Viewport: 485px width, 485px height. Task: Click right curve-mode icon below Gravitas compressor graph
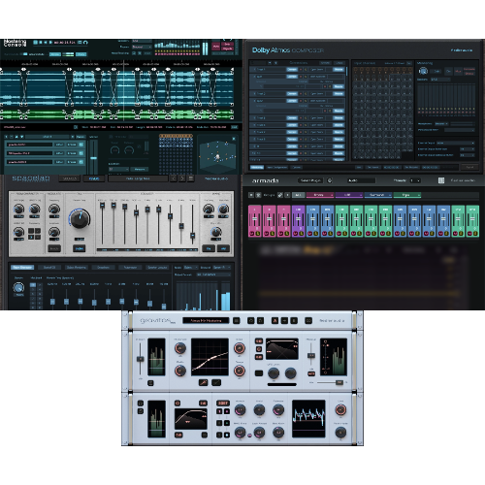[216, 383]
